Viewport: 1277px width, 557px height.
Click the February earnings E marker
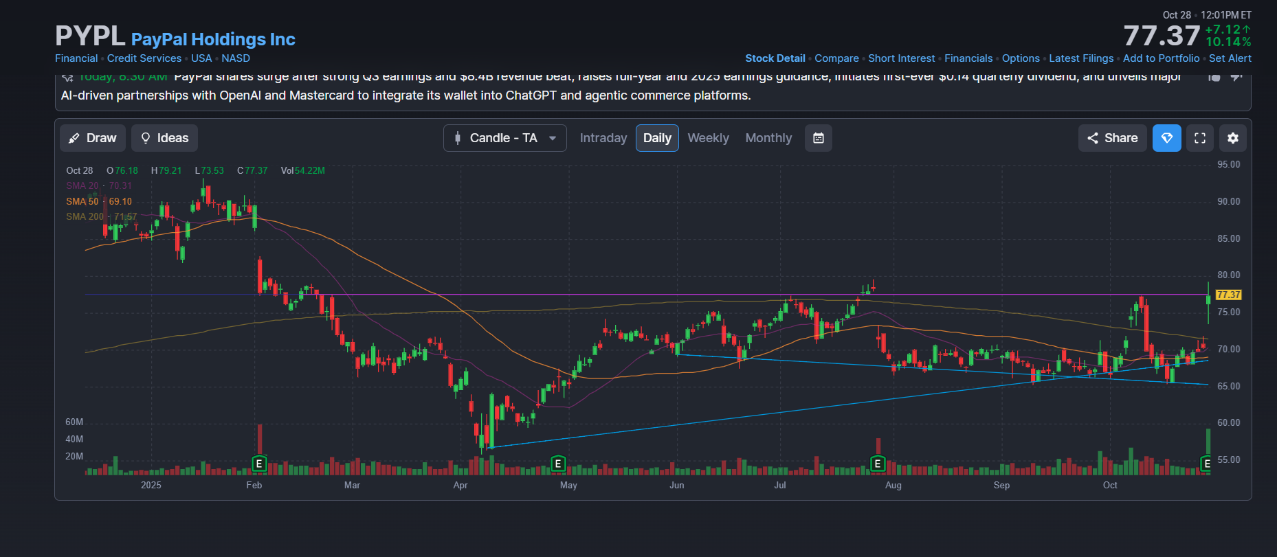click(x=259, y=464)
